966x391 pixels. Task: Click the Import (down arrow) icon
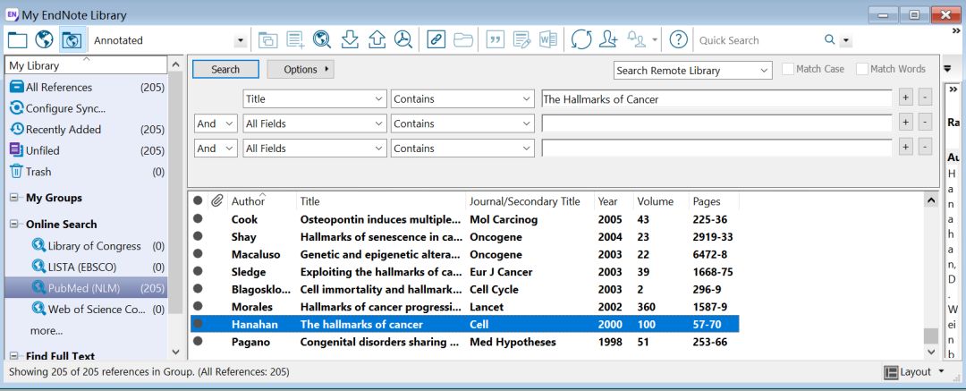click(x=350, y=40)
